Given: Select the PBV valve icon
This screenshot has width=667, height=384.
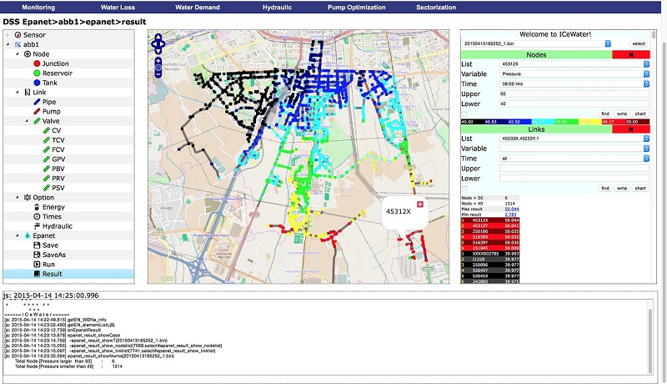Looking at the screenshot, I should (47, 169).
